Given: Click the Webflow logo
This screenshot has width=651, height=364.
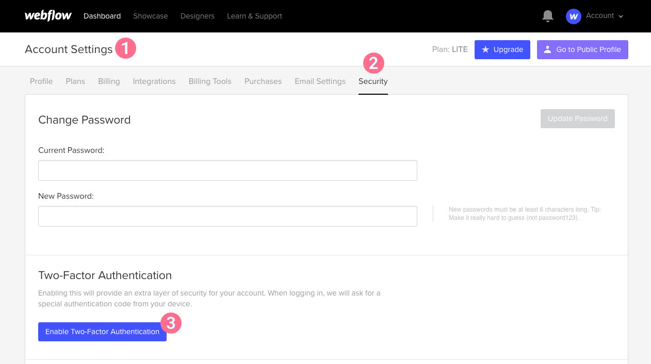Looking at the screenshot, I should click(48, 16).
